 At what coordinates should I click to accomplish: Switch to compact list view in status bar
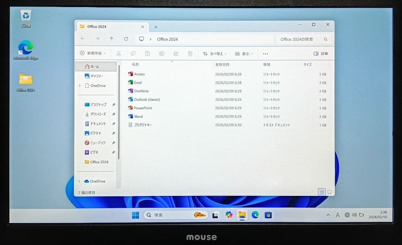coord(322,192)
